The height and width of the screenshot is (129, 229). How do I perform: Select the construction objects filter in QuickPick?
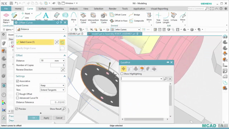pyautogui.click(x=130, y=69)
